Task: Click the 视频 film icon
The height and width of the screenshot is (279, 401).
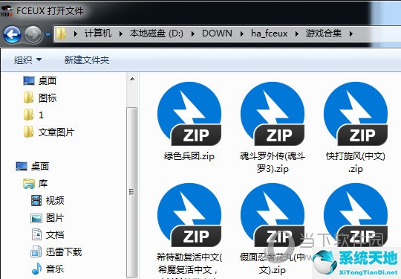Action: click(36, 200)
